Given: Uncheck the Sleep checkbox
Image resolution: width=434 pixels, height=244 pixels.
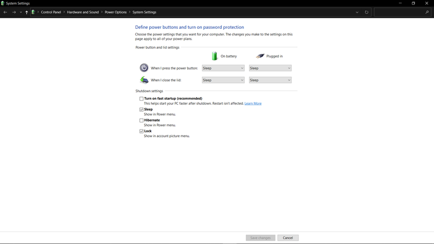Looking at the screenshot, I should point(142,110).
